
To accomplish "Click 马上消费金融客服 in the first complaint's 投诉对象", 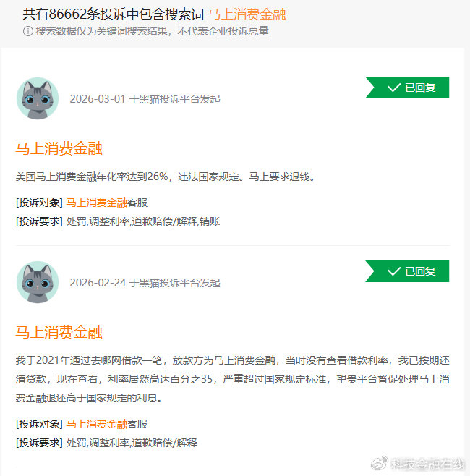I will pos(107,203).
